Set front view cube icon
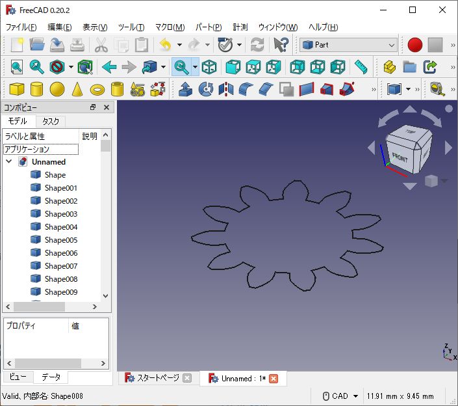Screen dimensions: 458x406 point(233,67)
